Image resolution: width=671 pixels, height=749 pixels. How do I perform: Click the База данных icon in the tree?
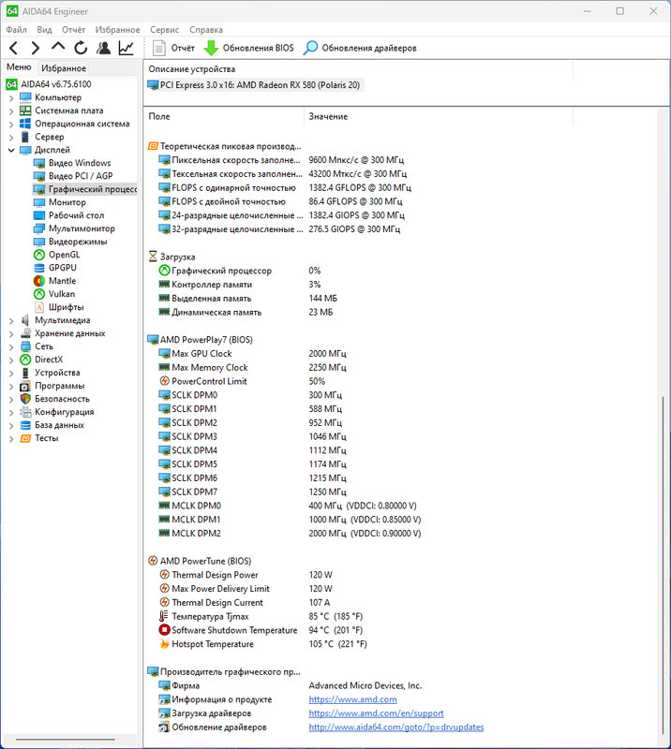point(25,425)
